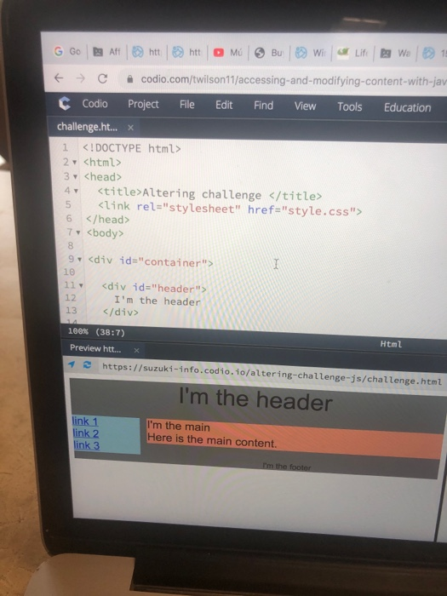Click 'link 2' in the preview

coord(85,433)
